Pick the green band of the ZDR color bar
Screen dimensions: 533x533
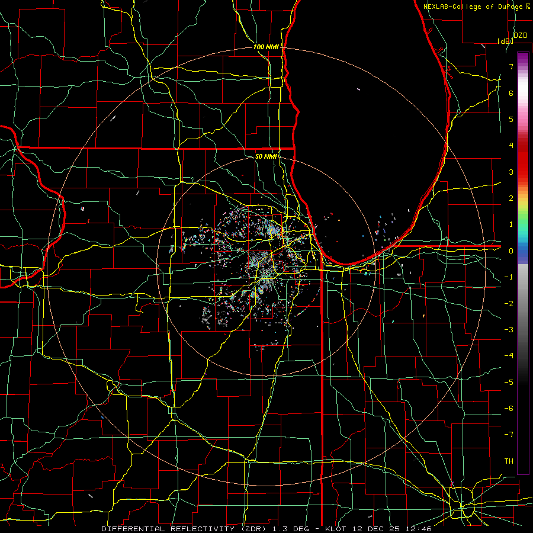(523, 219)
